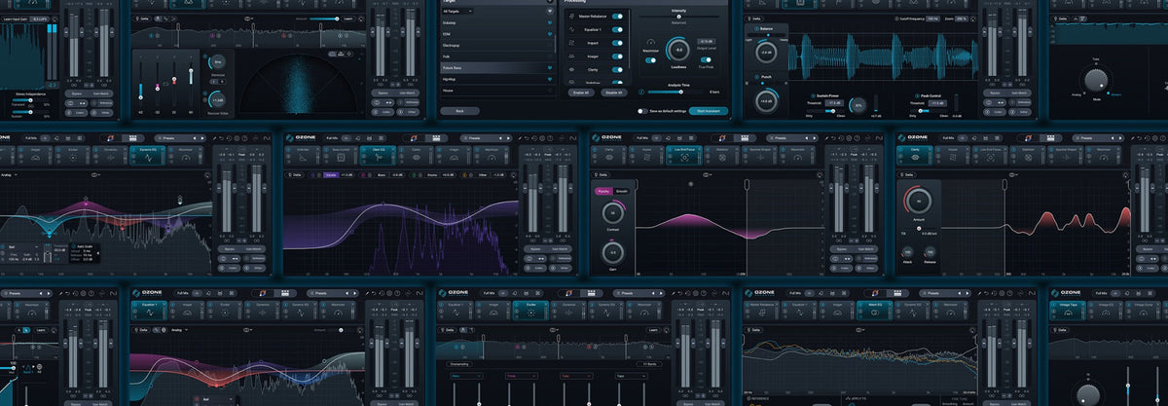Select the Stabilizer module in the Low End Focus window
Image resolution: width=1168 pixels, height=406 pixels.
click(x=722, y=156)
